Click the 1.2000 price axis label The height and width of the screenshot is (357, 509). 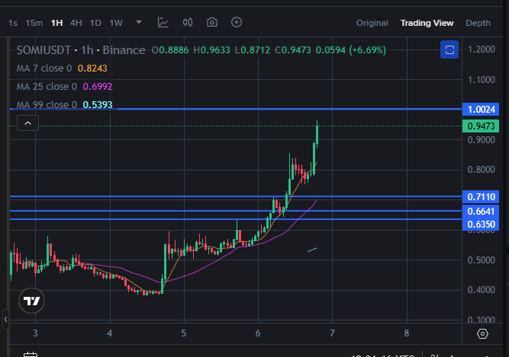[x=481, y=49]
